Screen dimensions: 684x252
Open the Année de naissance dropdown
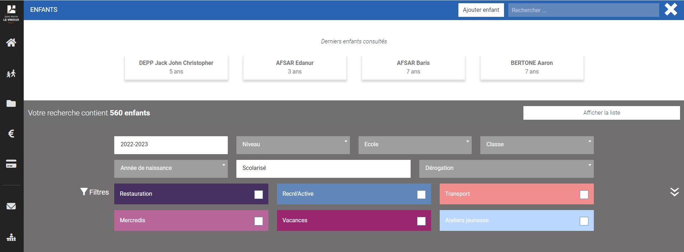click(x=171, y=168)
